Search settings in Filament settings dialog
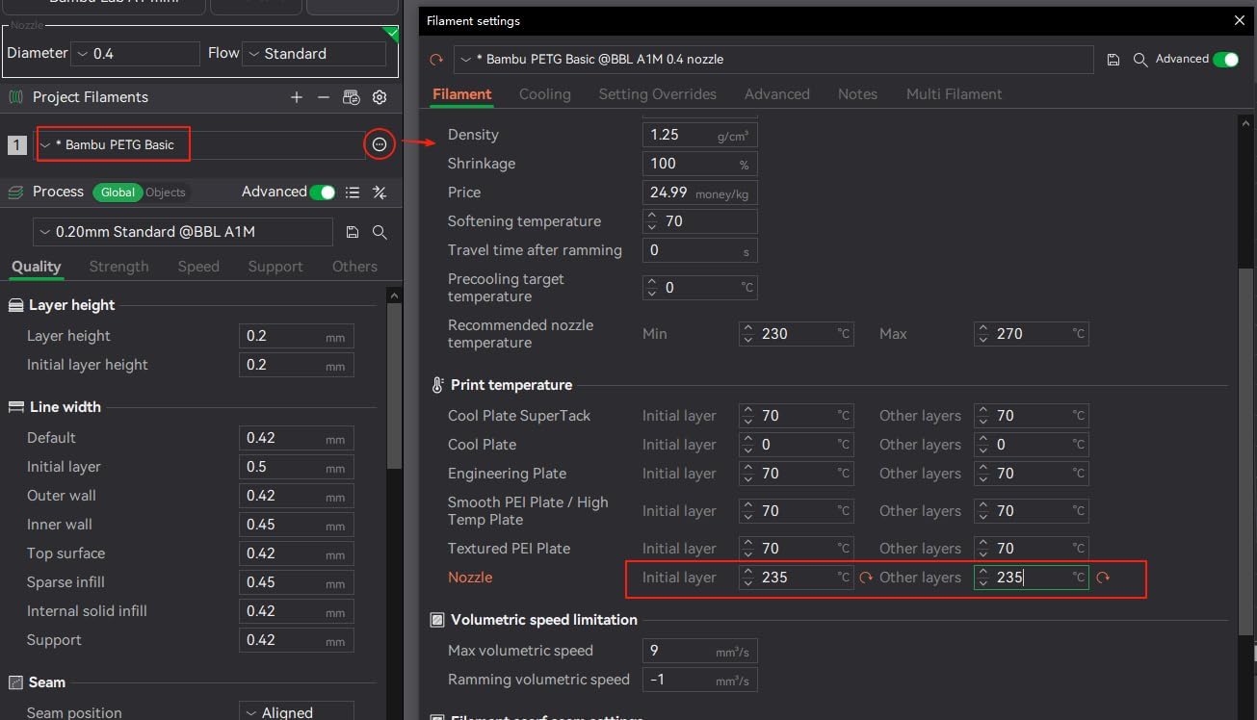 pos(1140,60)
